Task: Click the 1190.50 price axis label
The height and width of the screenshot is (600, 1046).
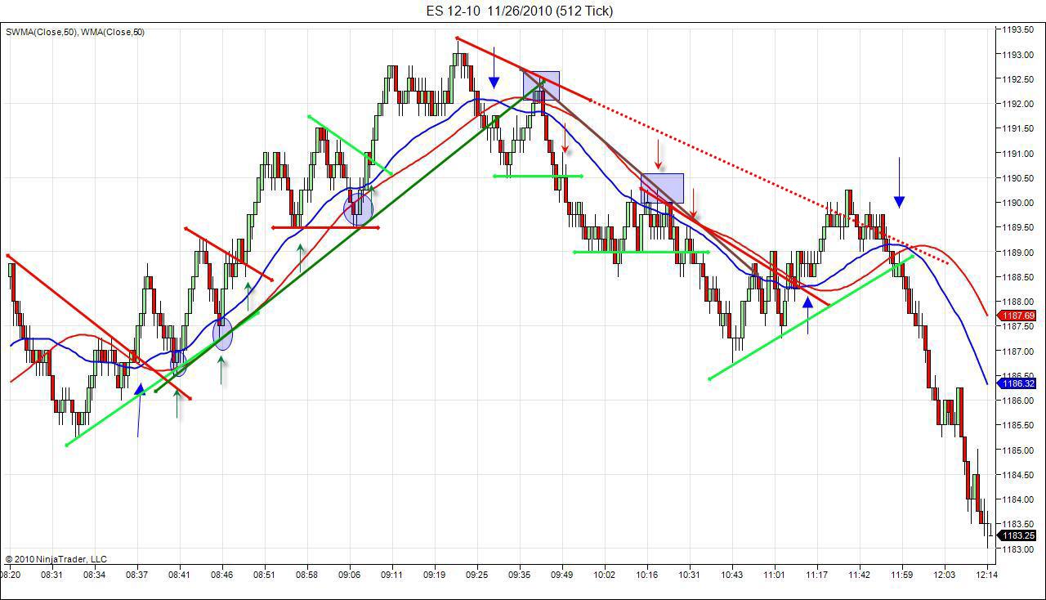Action: tap(1018, 178)
